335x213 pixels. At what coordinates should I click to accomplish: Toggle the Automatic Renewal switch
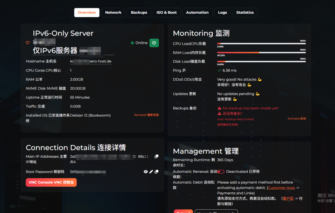click(221, 172)
